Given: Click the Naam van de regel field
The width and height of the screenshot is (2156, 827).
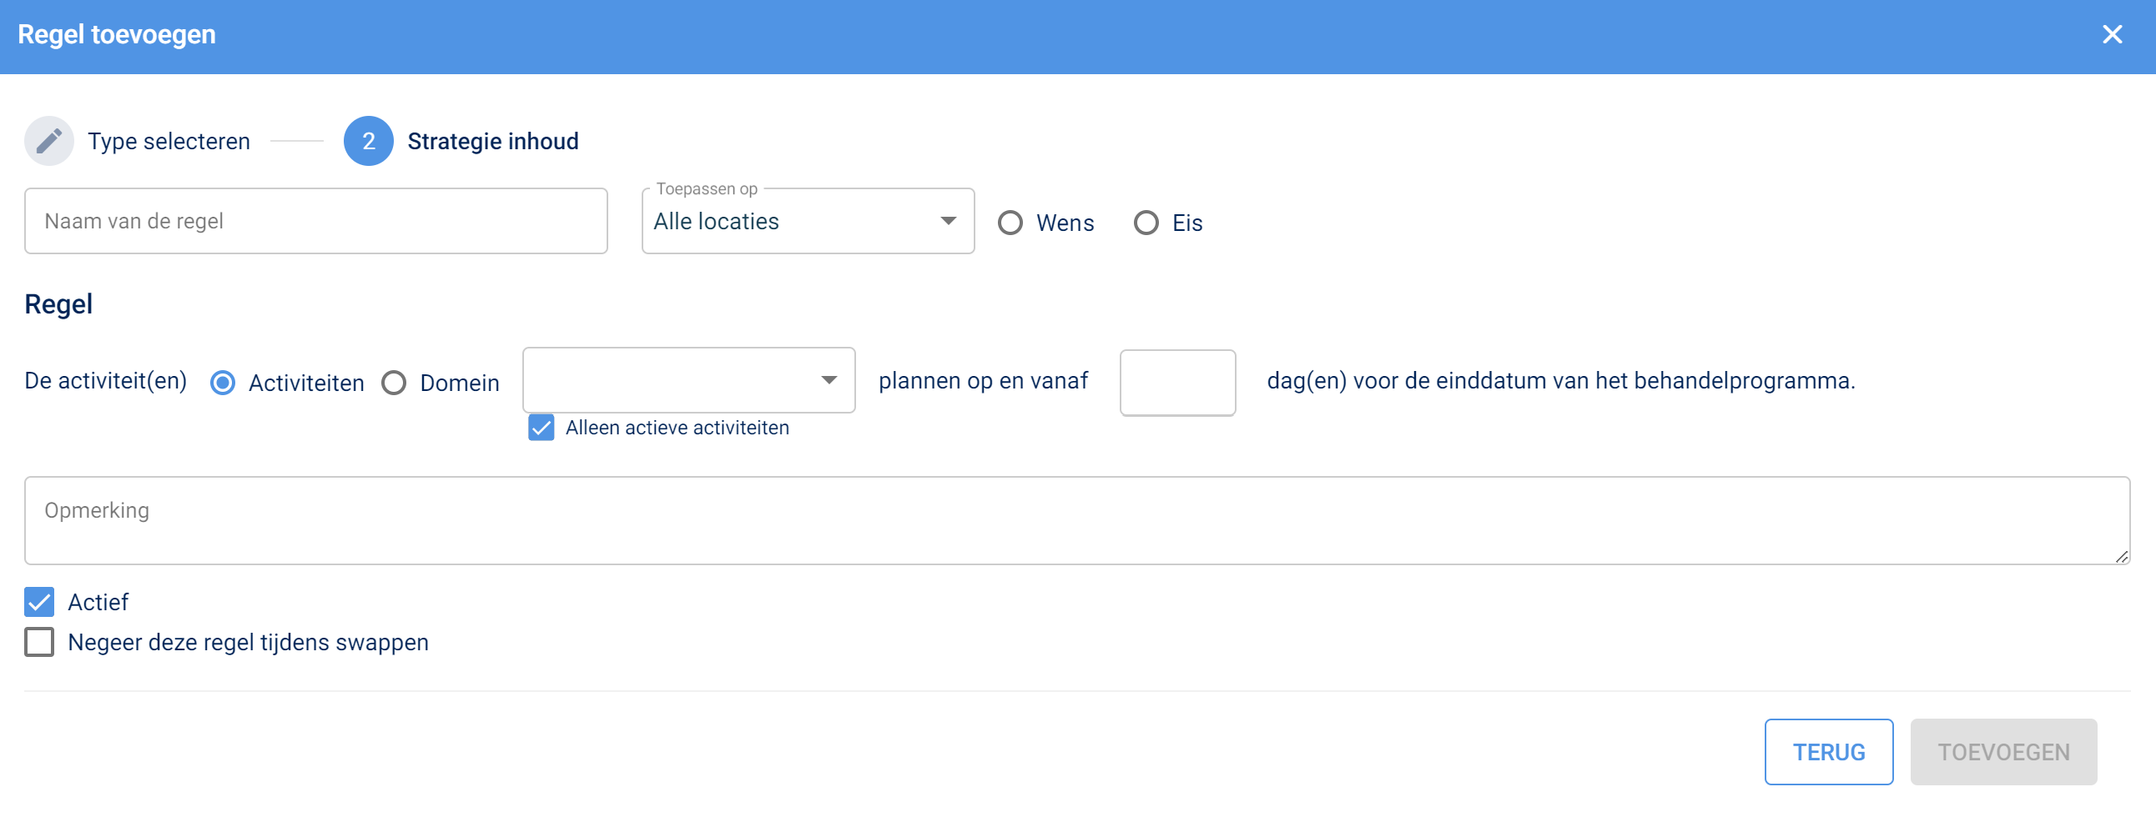Looking at the screenshot, I should coord(315,221).
